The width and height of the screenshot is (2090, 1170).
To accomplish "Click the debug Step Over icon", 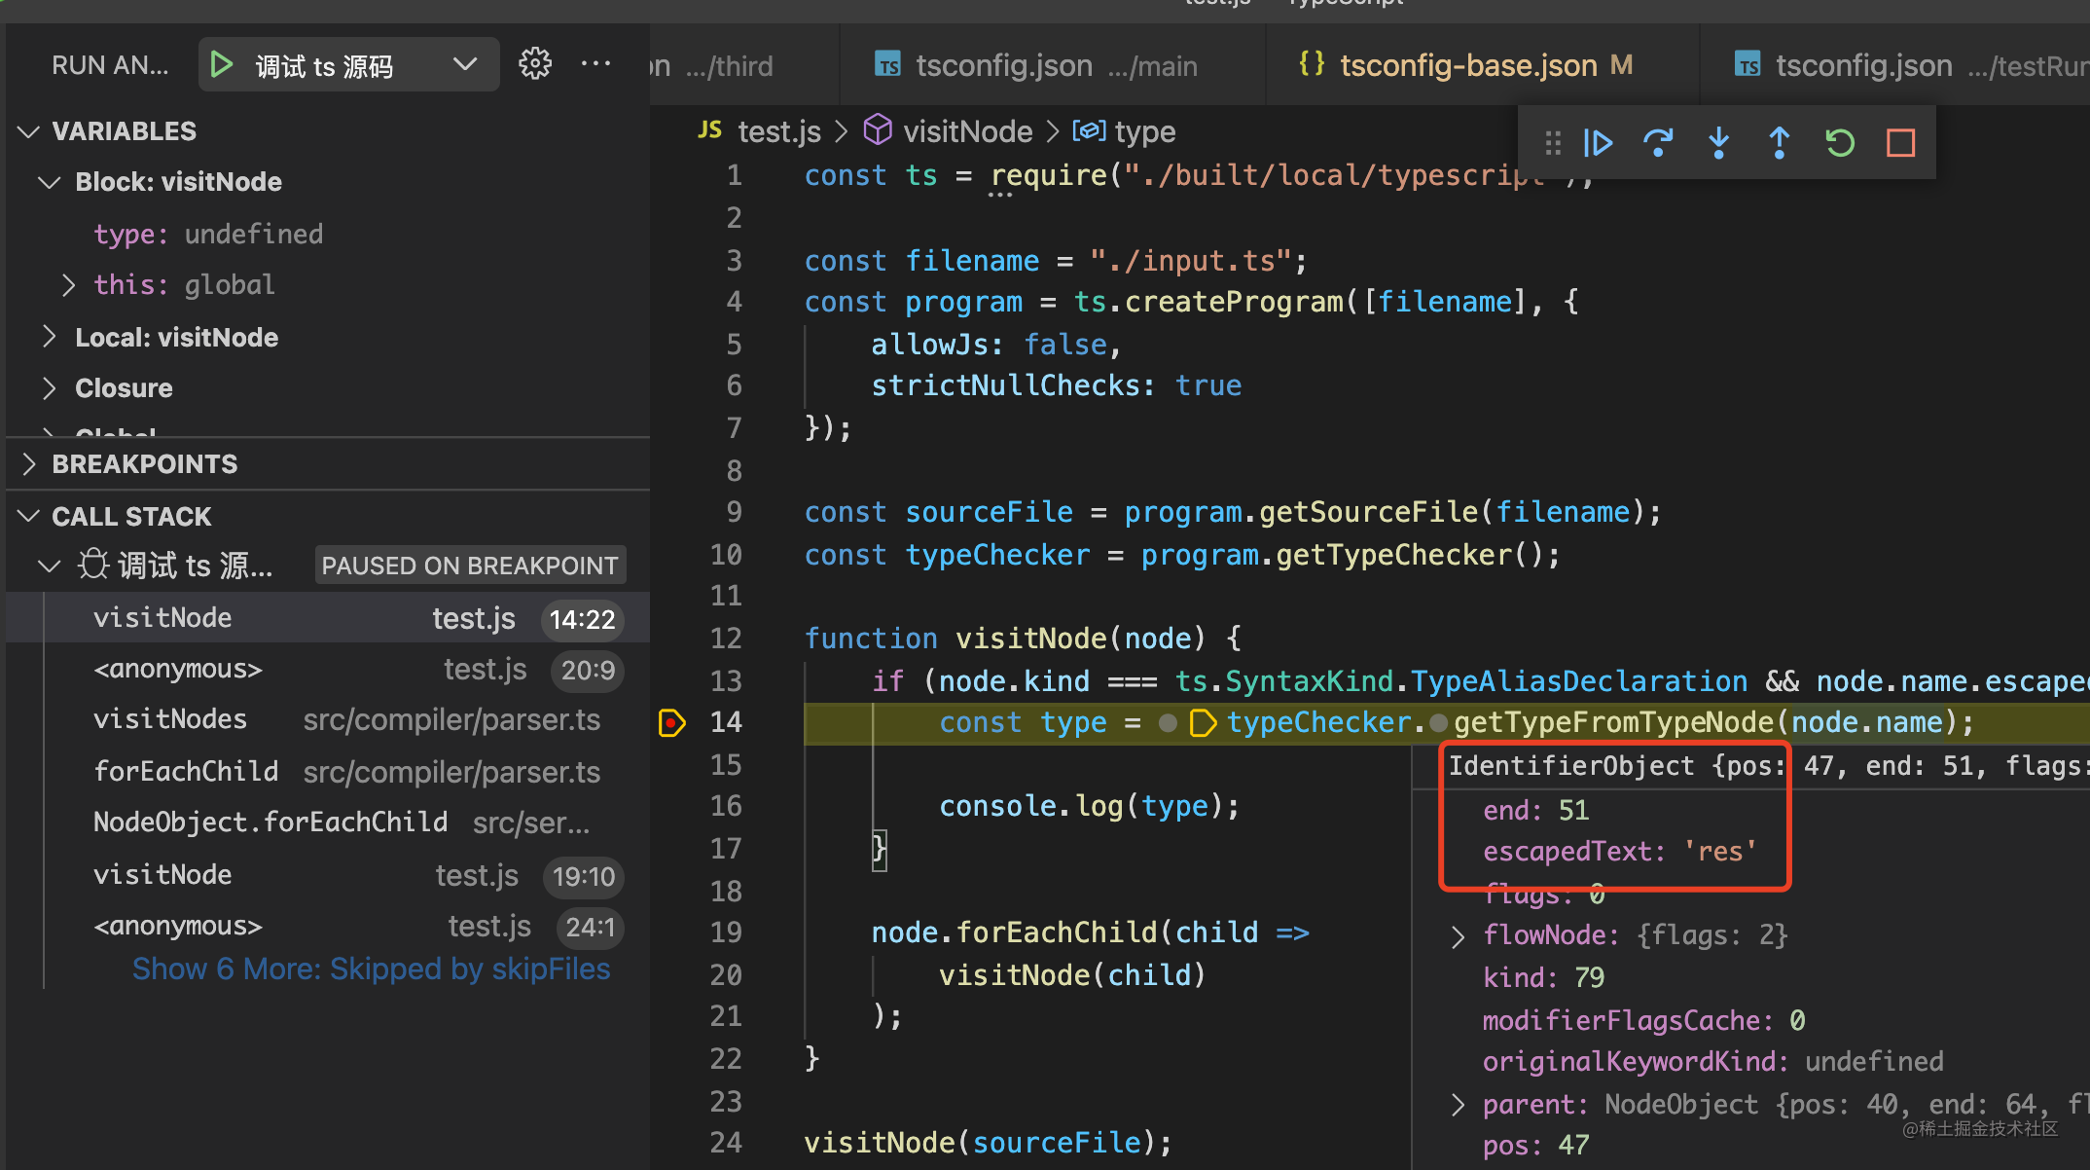I will (x=1658, y=143).
